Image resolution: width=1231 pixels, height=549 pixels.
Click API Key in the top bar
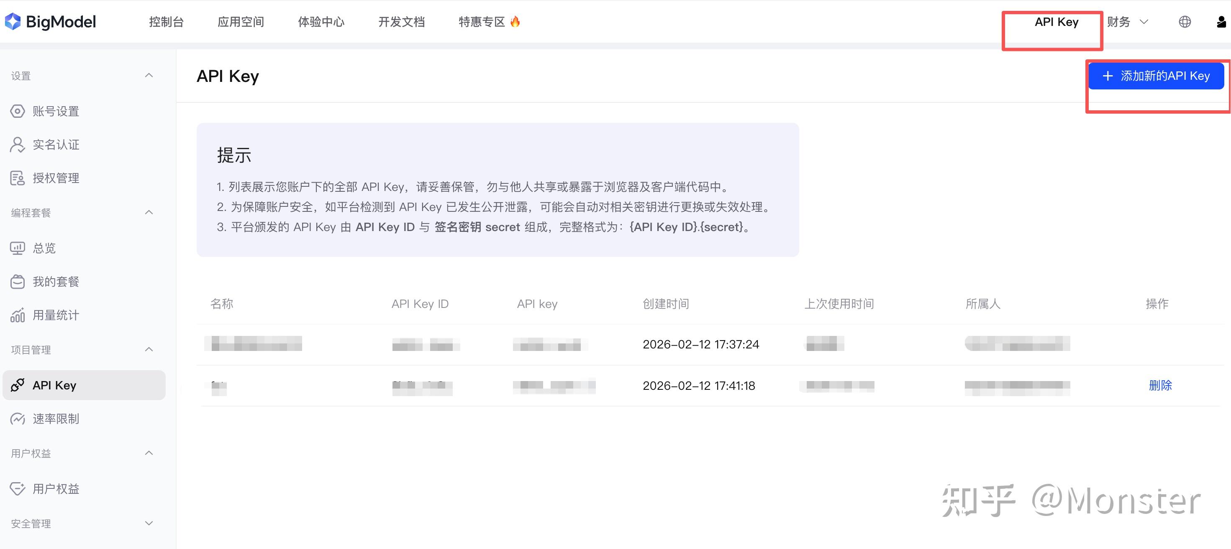tap(1056, 22)
